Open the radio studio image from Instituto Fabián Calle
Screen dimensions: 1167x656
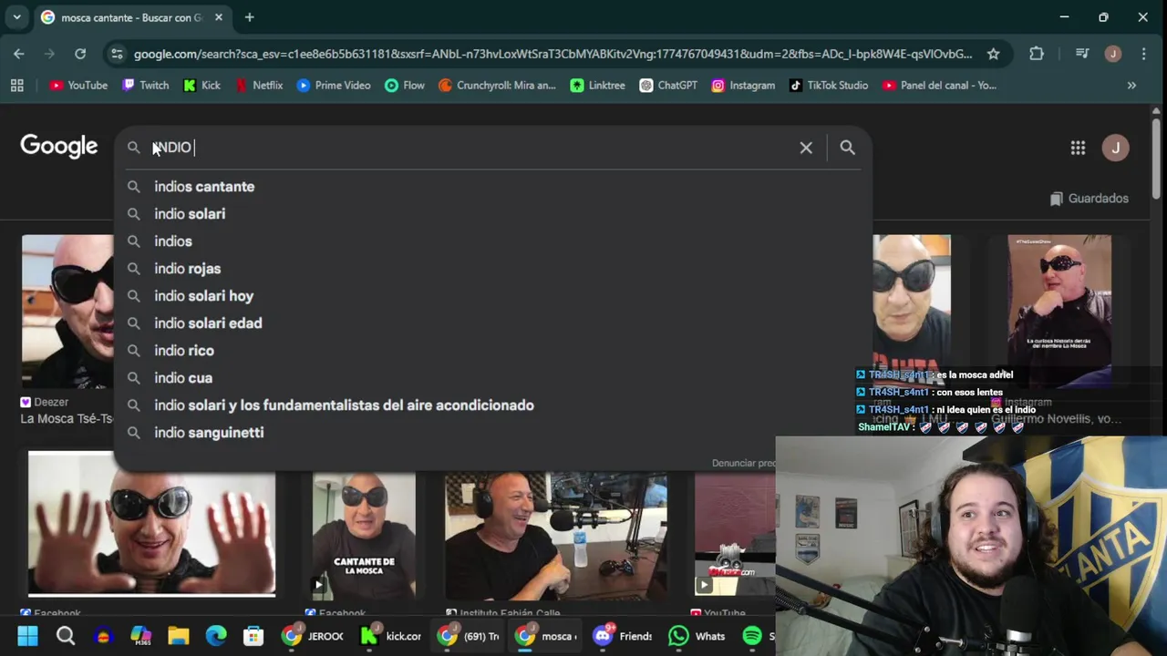[555, 534]
